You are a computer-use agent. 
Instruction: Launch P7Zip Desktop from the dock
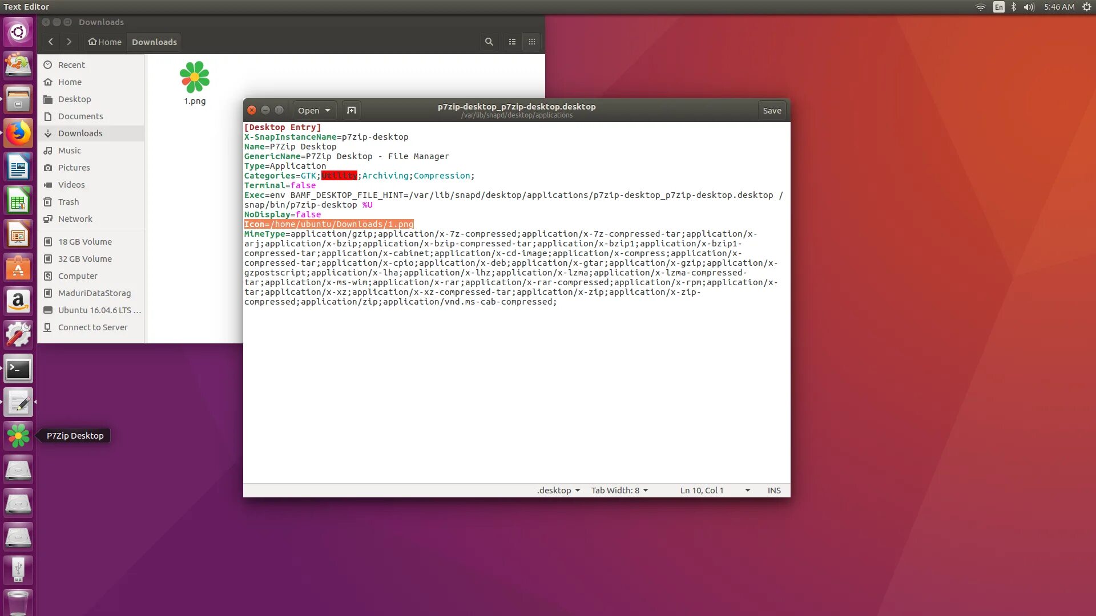(x=18, y=436)
